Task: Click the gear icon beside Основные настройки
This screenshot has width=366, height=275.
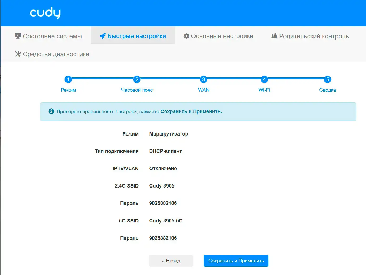Action: click(186, 36)
